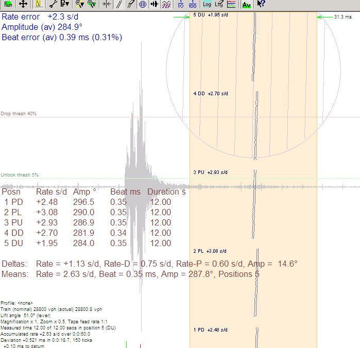360x348 pixels.
Task: Click the Magnification x 1 status line
Action: click(x=54, y=322)
